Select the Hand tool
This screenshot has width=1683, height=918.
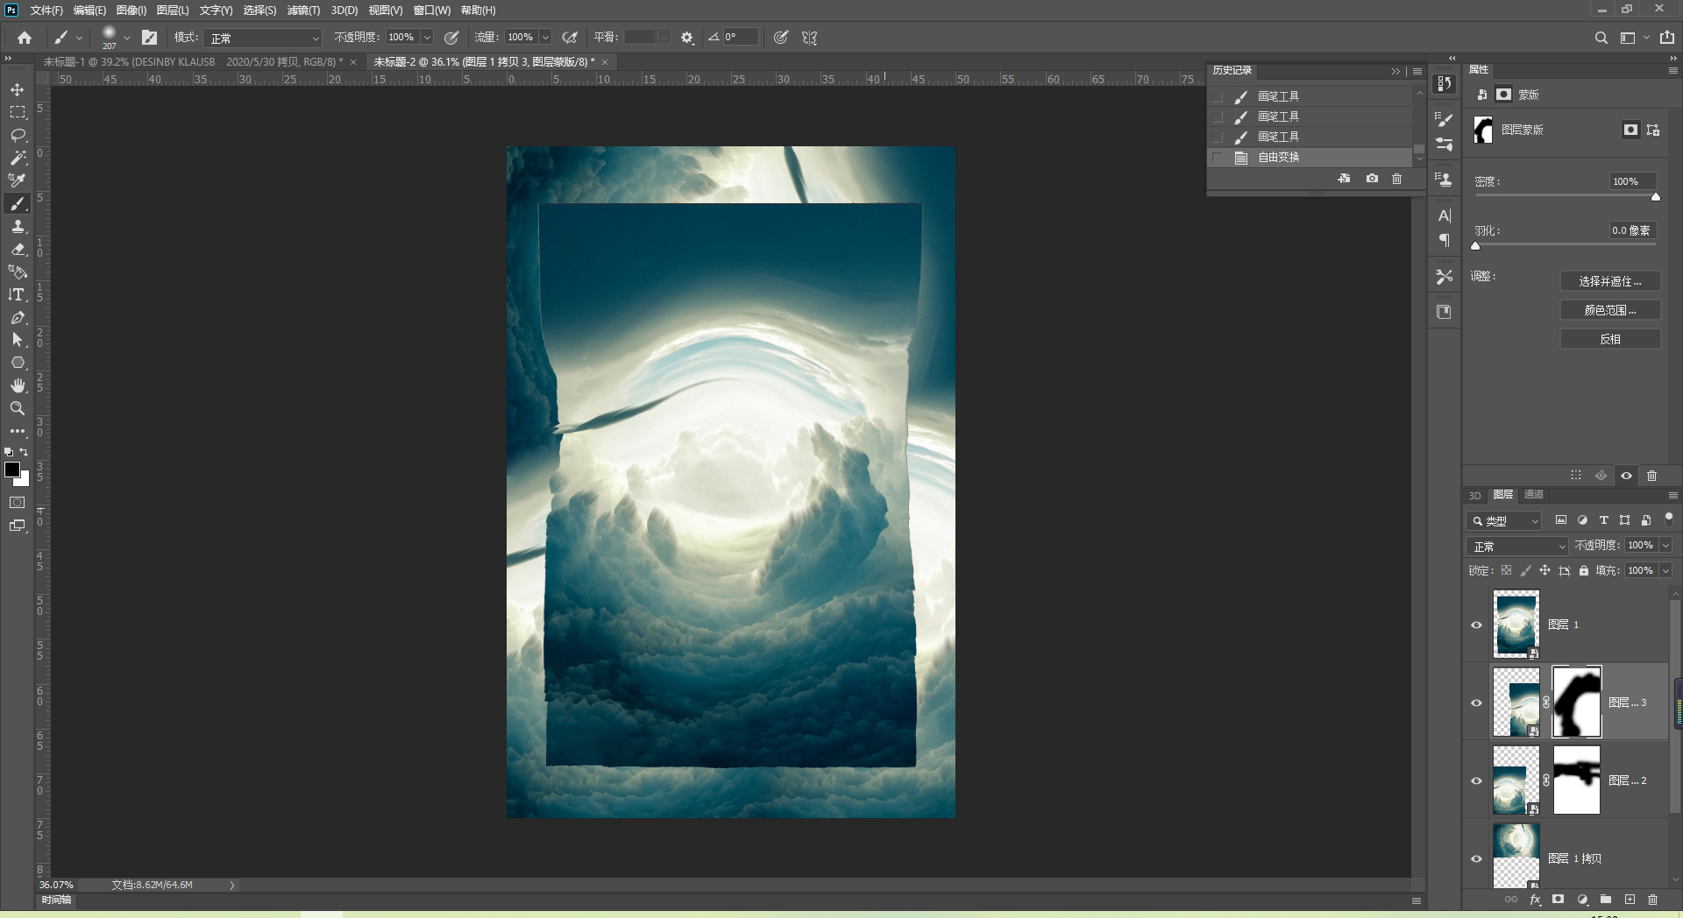click(x=18, y=385)
